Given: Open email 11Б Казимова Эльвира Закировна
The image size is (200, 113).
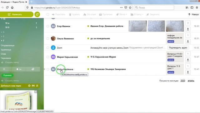Looking at the screenshot, I should tap(108, 69).
